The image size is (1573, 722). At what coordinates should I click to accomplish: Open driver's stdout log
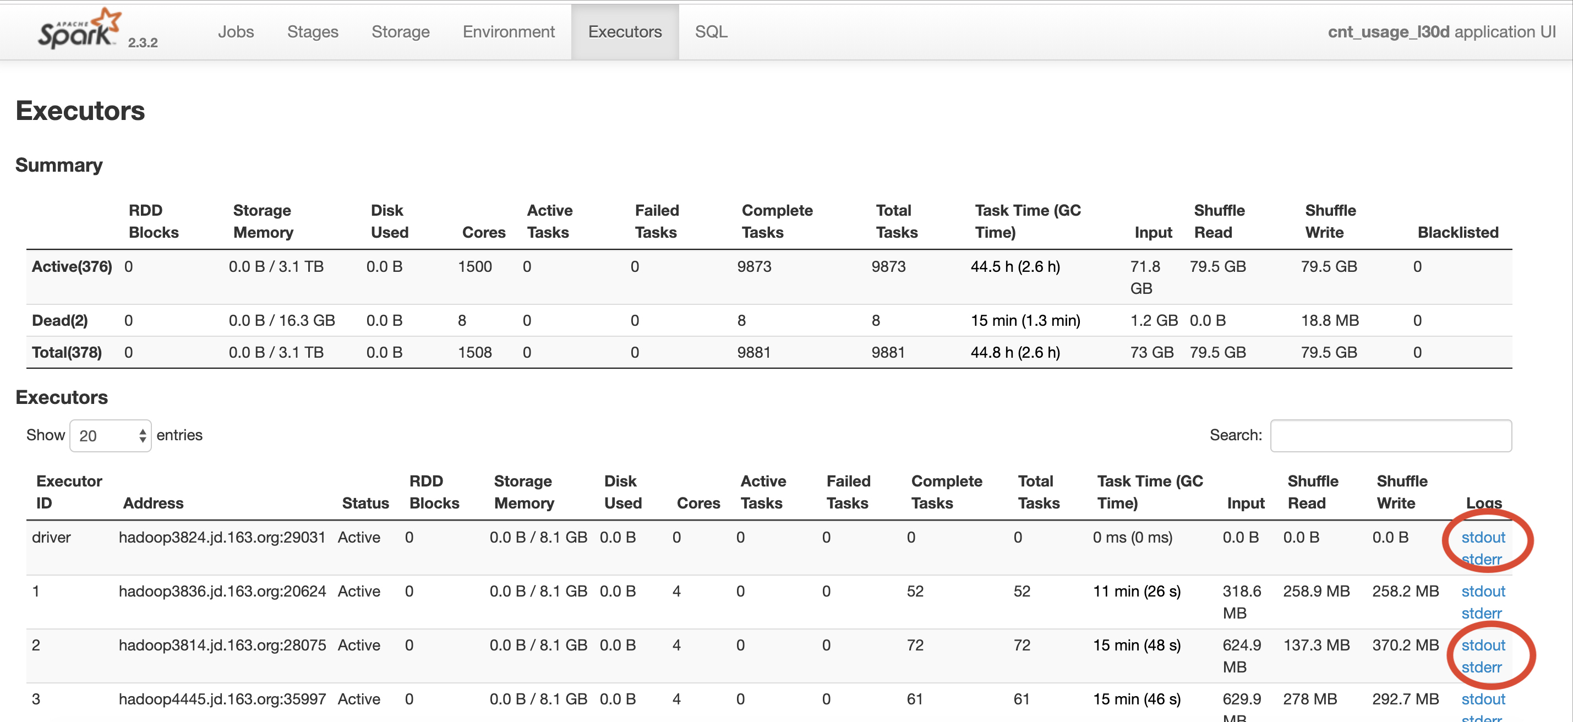(1483, 537)
